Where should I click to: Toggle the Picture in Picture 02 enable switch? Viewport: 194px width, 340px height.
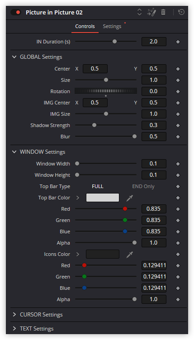pyautogui.click(x=16, y=12)
